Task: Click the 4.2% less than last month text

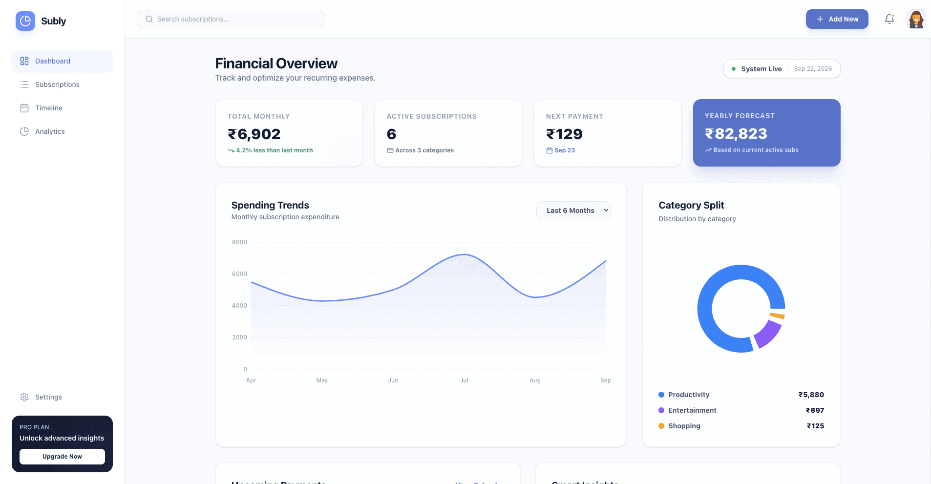Action: 275,150
